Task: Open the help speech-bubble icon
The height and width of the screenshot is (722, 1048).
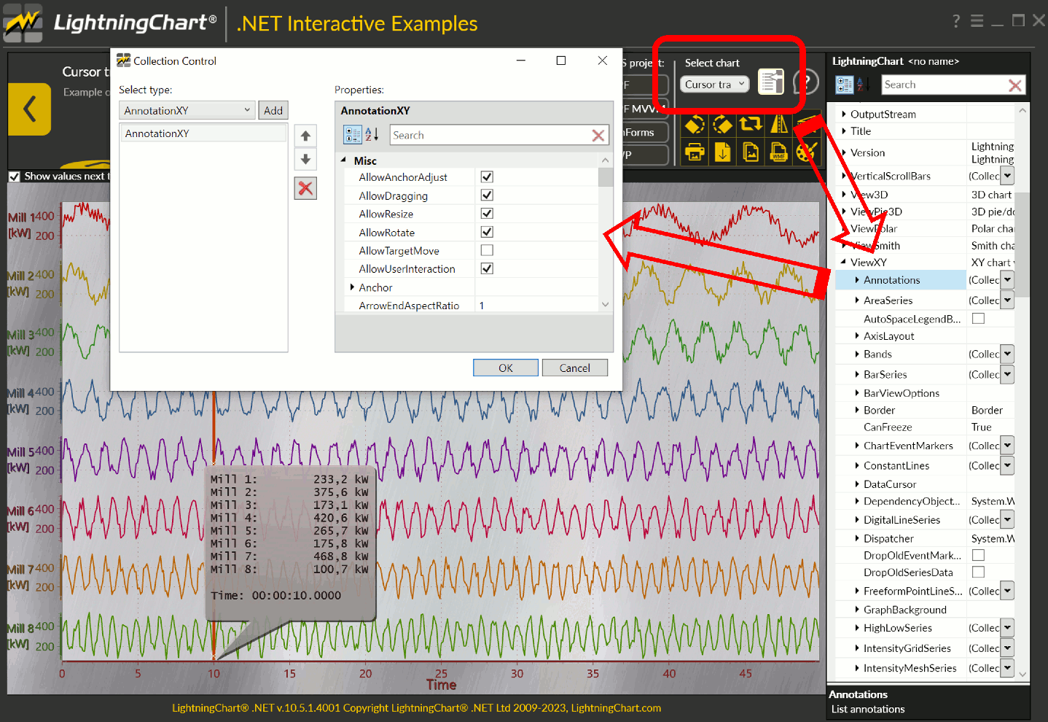Action: click(x=806, y=82)
